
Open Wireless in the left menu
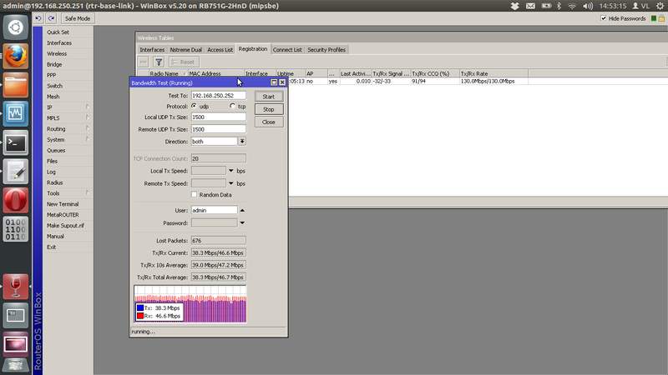pos(57,53)
